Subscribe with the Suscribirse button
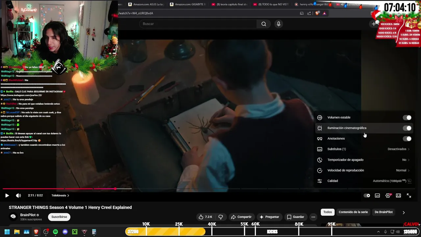The width and height of the screenshot is (421, 237). tap(59, 217)
